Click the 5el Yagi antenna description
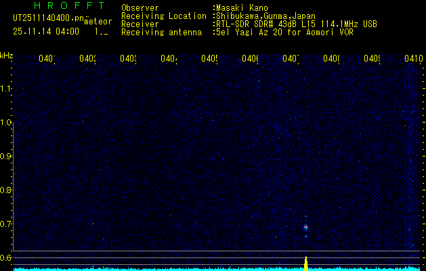Image resolution: width=426 pixels, height=271 pixels. 284,33
